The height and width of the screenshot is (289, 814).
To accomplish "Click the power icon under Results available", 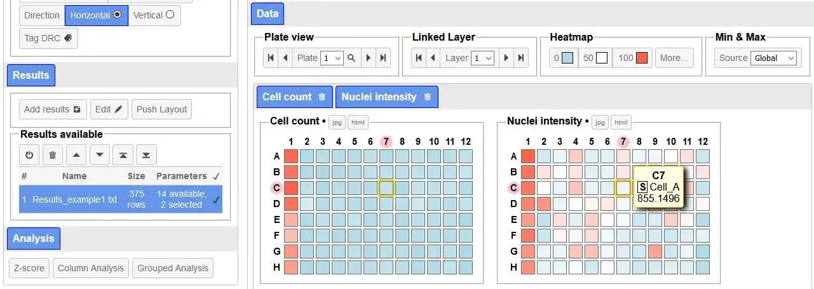I will pos(29,154).
